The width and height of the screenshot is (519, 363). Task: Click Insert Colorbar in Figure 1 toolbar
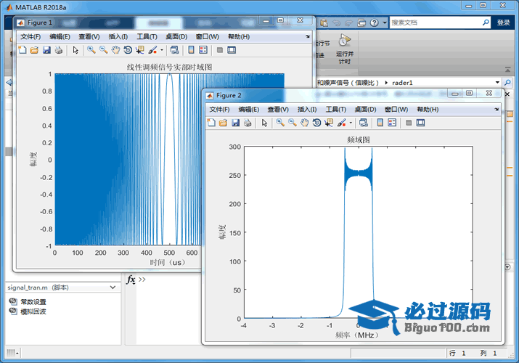pos(191,50)
